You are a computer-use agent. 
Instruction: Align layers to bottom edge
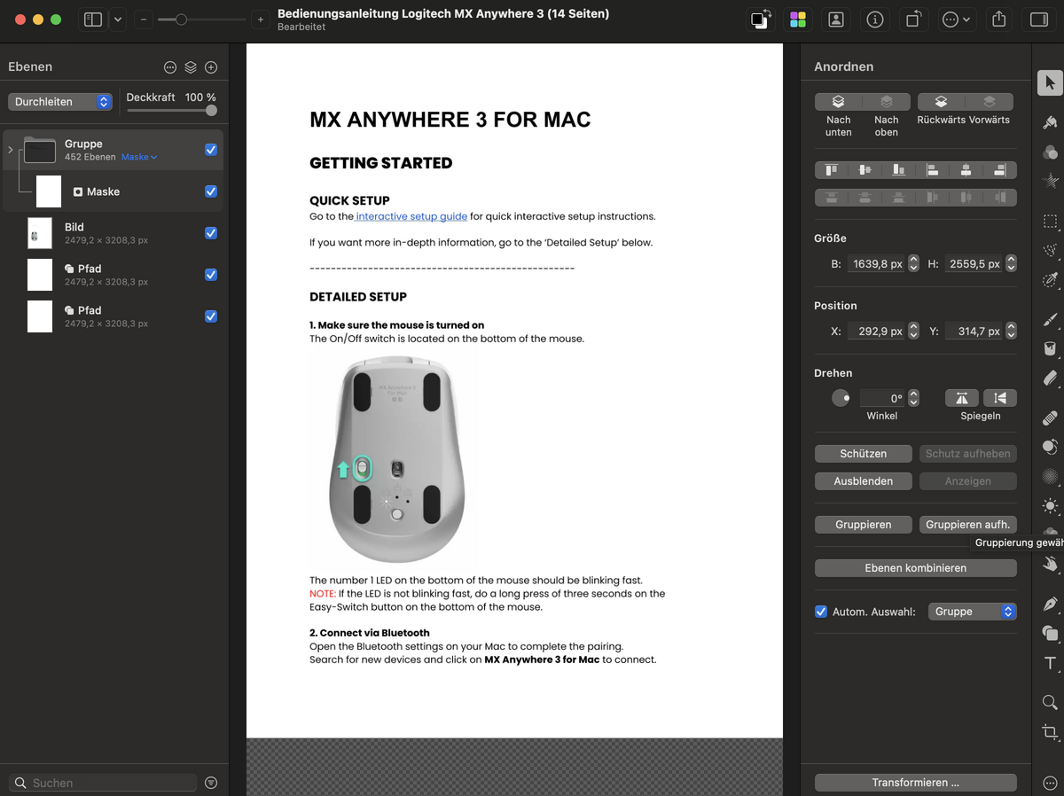899,170
